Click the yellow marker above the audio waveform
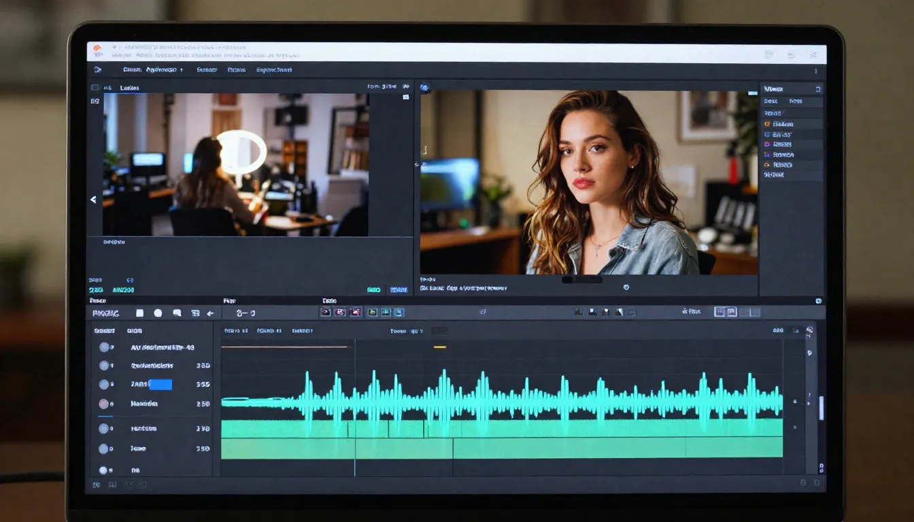Image resolution: width=914 pixels, height=522 pixels. point(440,347)
